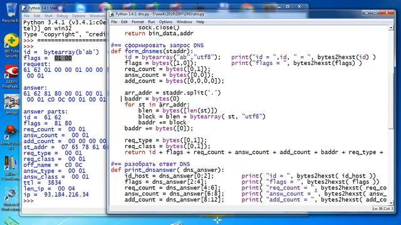Click the 'sock.close()' code line
The height and width of the screenshot is (225, 401).
tap(159, 27)
